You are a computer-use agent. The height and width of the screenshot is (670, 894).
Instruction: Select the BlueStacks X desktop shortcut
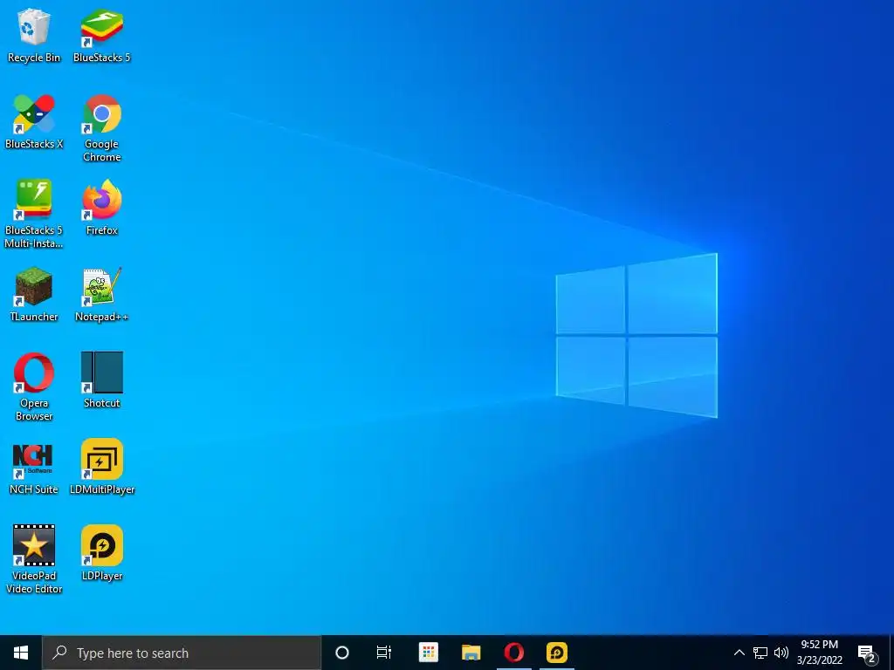34,122
